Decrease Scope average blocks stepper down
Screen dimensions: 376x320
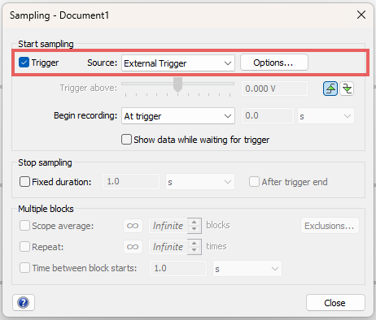coord(194,229)
